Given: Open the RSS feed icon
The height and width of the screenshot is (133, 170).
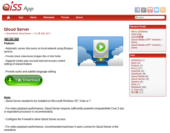Looking at the screenshot, I should (163, 10).
